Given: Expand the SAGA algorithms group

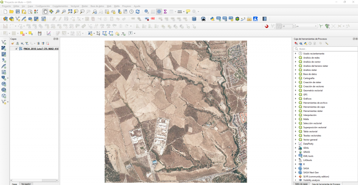Looking at the screenshot, I should coord(295,168).
